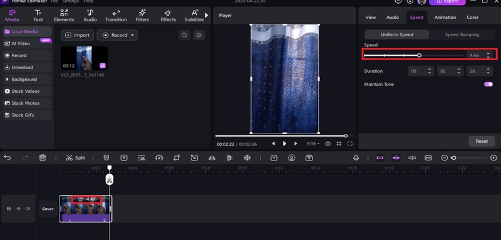Select the VID_2025 video thumbnail
501x240 pixels.
coord(84,58)
